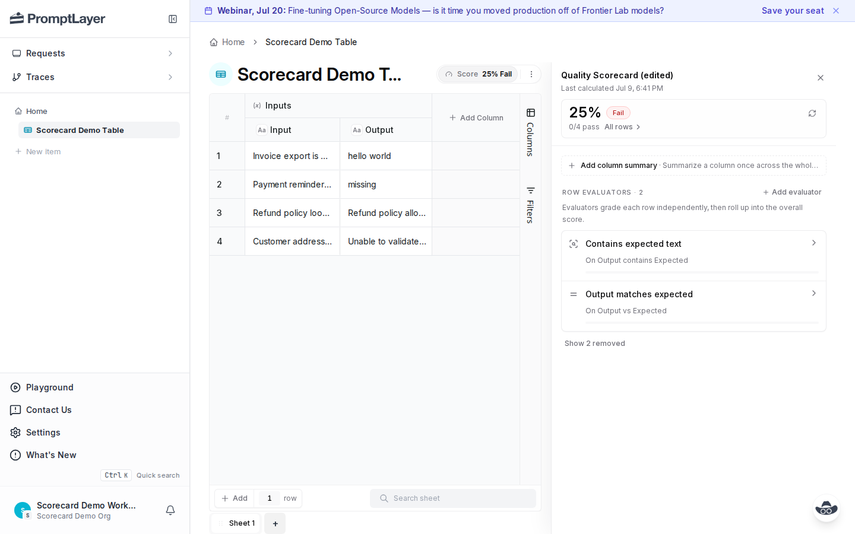
Task: Click the table icon beside the title
Action: 221,74
